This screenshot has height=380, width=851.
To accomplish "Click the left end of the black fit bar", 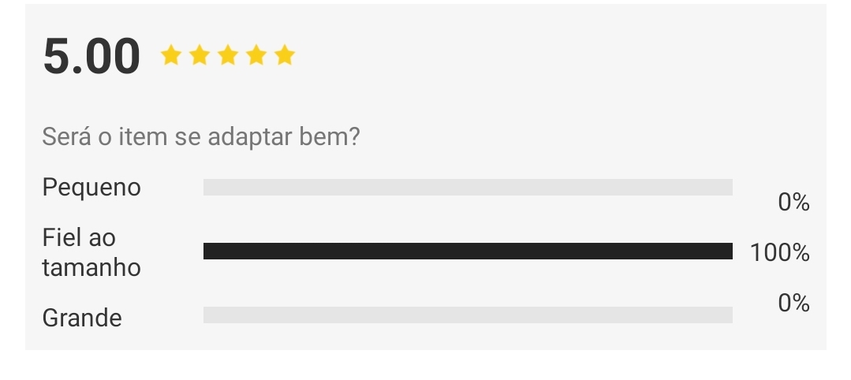I will [207, 251].
